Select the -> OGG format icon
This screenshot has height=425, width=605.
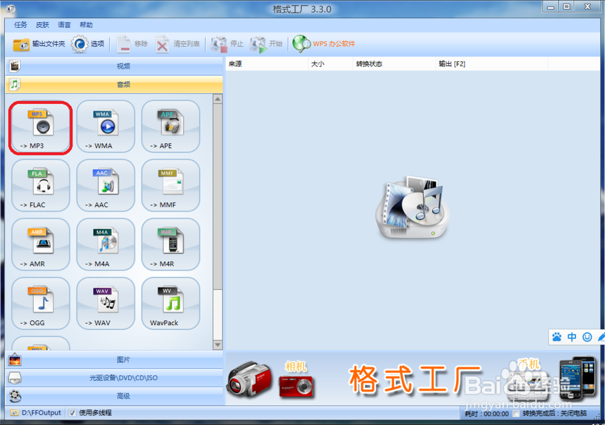41,303
